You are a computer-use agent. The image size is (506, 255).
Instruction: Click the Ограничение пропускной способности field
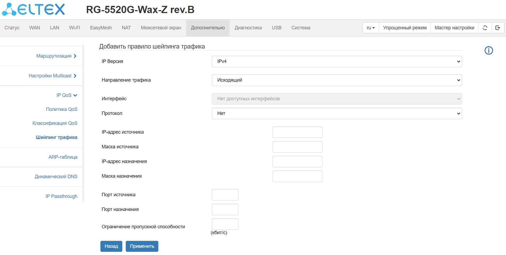(x=225, y=224)
